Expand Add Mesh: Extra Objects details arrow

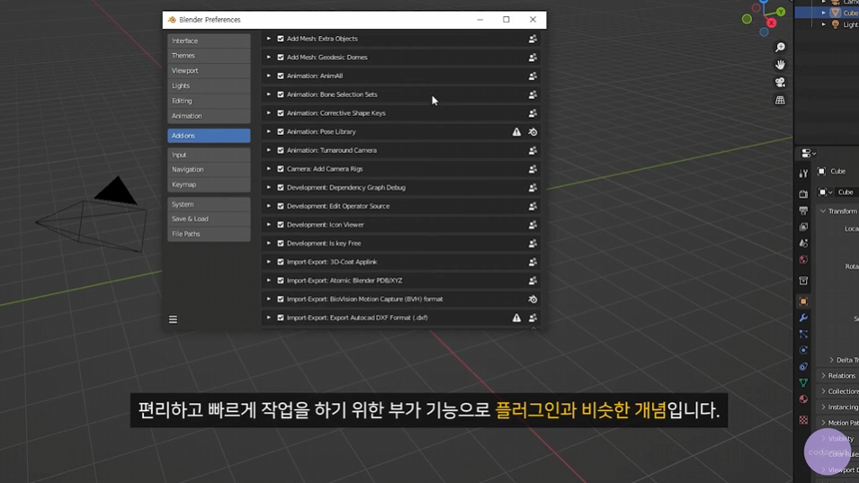[268, 39]
